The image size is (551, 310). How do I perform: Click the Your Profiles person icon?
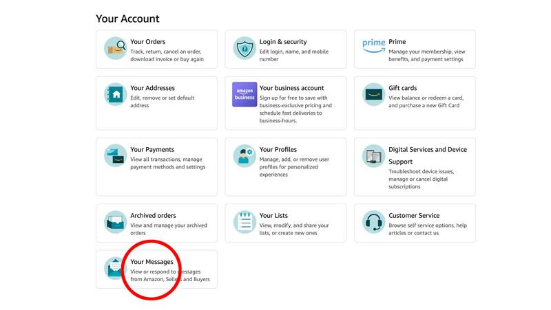[x=244, y=156]
